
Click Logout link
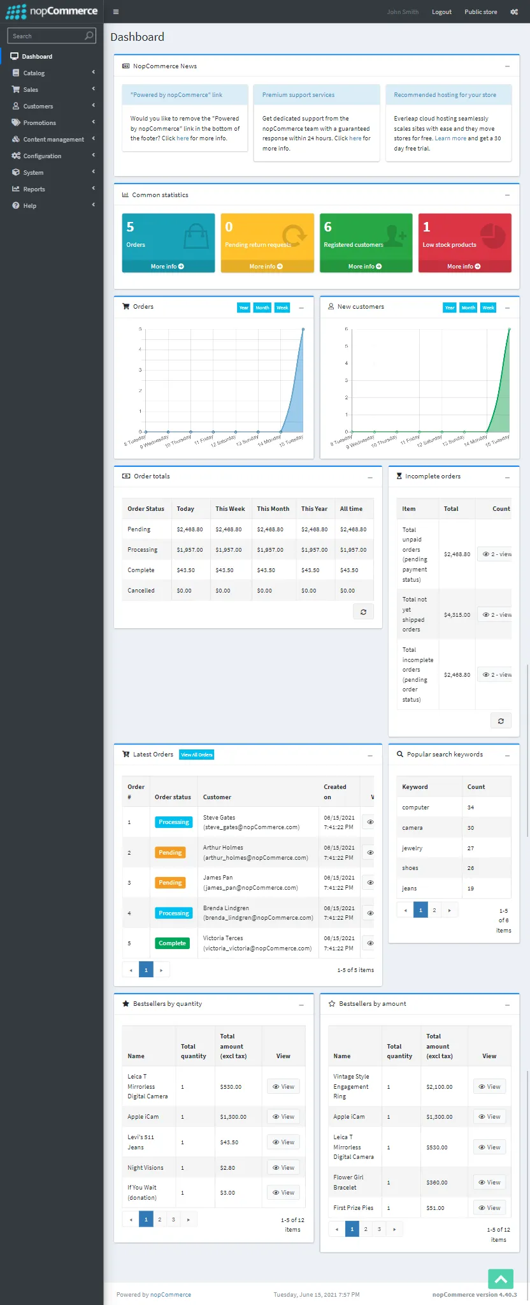441,11
